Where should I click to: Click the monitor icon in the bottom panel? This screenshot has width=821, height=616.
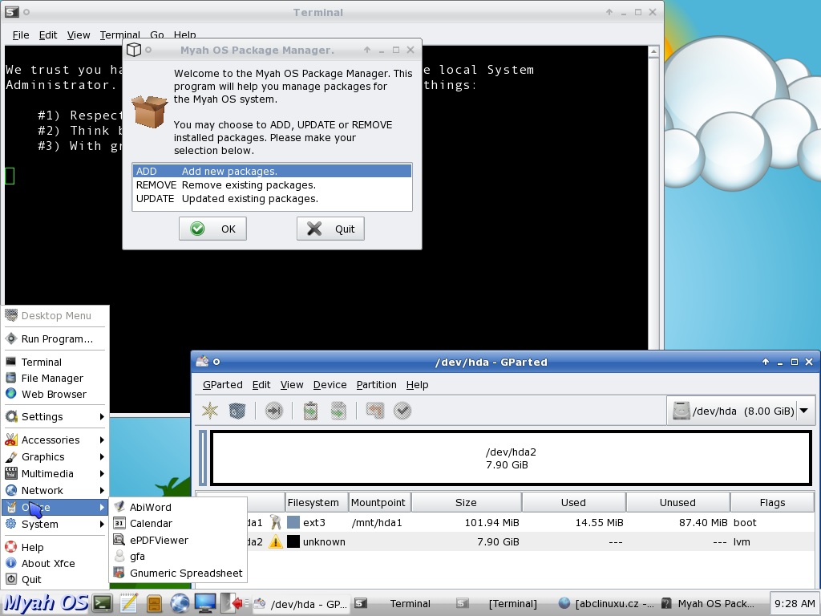pyautogui.click(x=205, y=603)
